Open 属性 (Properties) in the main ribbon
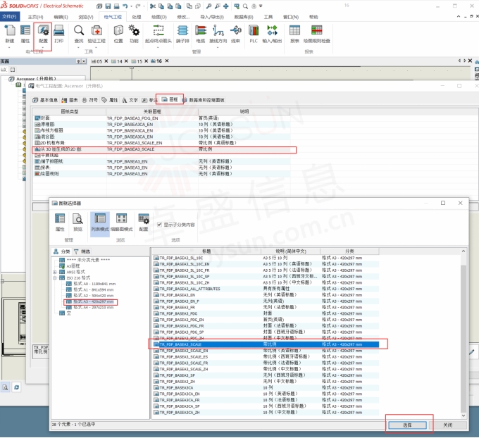The width and height of the screenshot is (479, 438). [25, 34]
